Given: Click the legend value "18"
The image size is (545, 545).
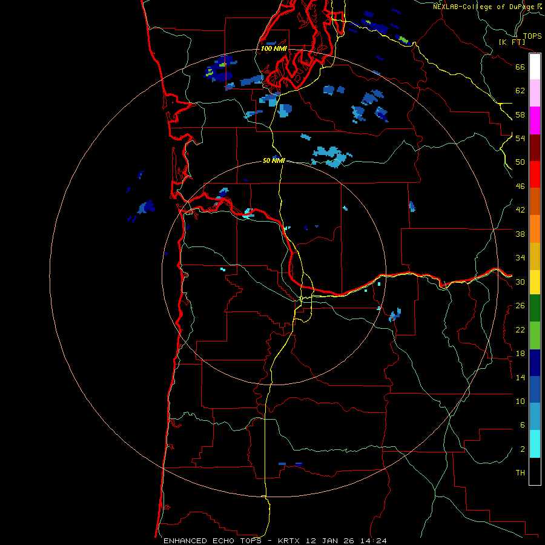Looking at the screenshot, I should pyautogui.click(x=520, y=354).
